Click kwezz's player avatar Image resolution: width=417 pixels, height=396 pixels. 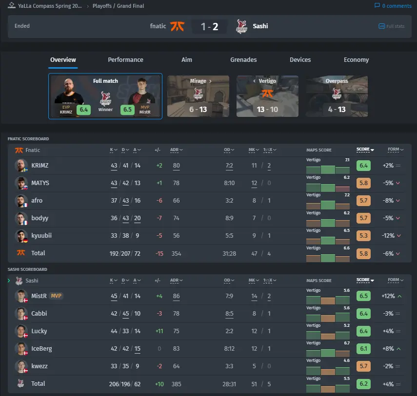click(x=21, y=366)
